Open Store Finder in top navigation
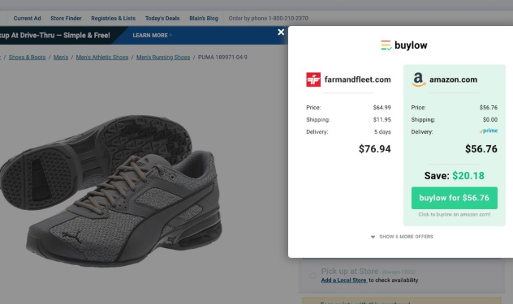 point(66,19)
